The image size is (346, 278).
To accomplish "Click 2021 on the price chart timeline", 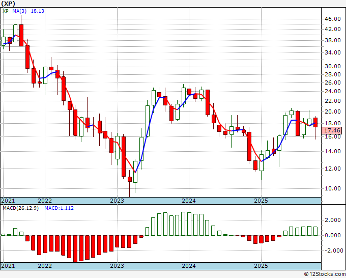I will tap(8, 201).
